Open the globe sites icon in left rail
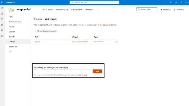Screen dimensions: 189x106 2,14
